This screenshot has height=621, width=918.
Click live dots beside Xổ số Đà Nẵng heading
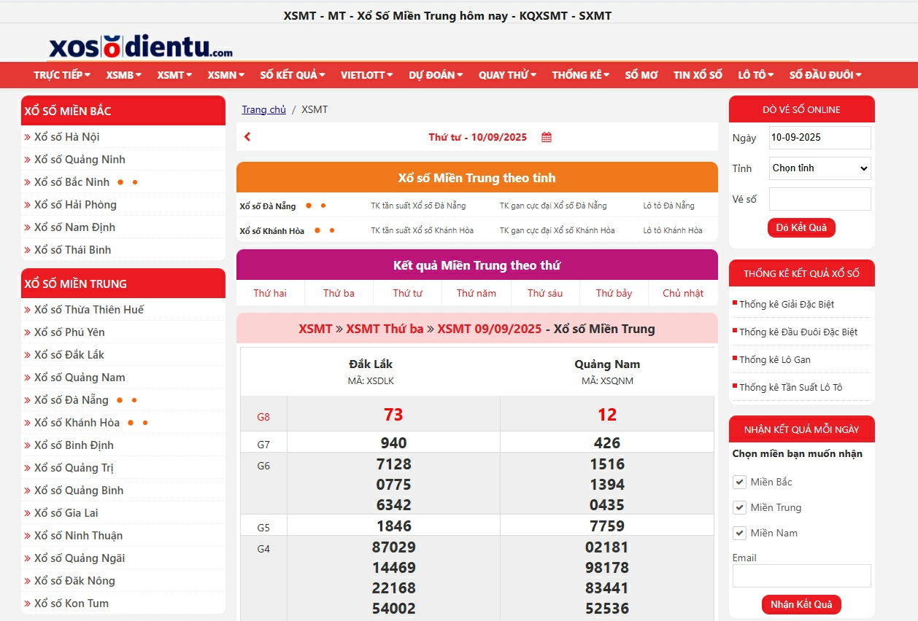316,206
